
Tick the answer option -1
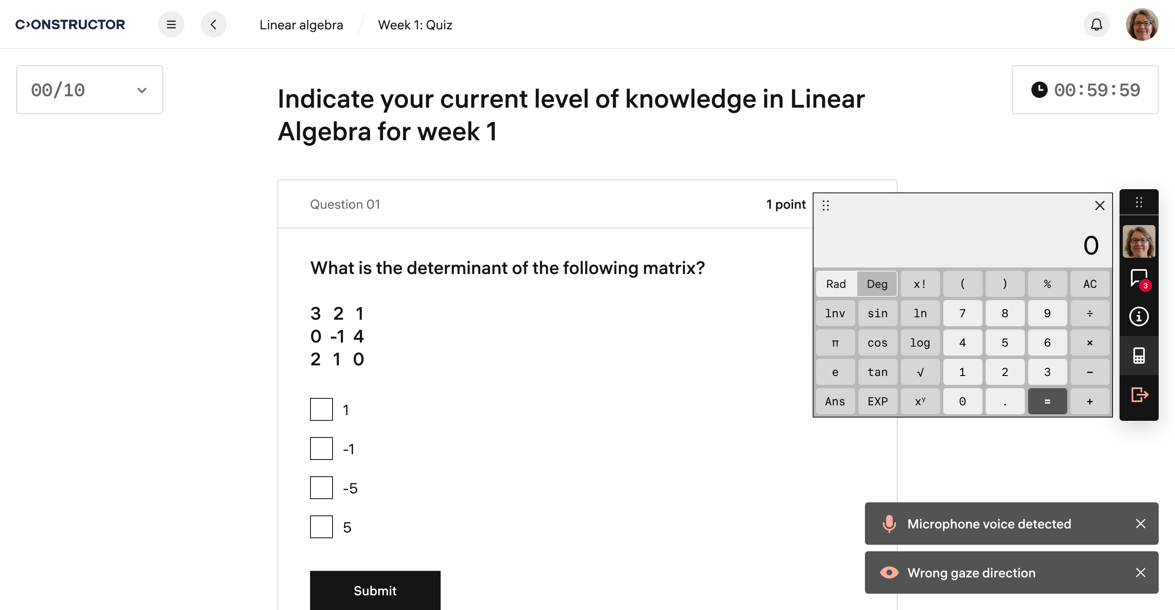[x=321, y=448]
